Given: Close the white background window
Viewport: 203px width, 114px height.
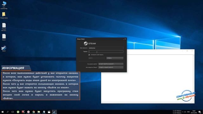Looking at the screenshot, I should point(192,51).
